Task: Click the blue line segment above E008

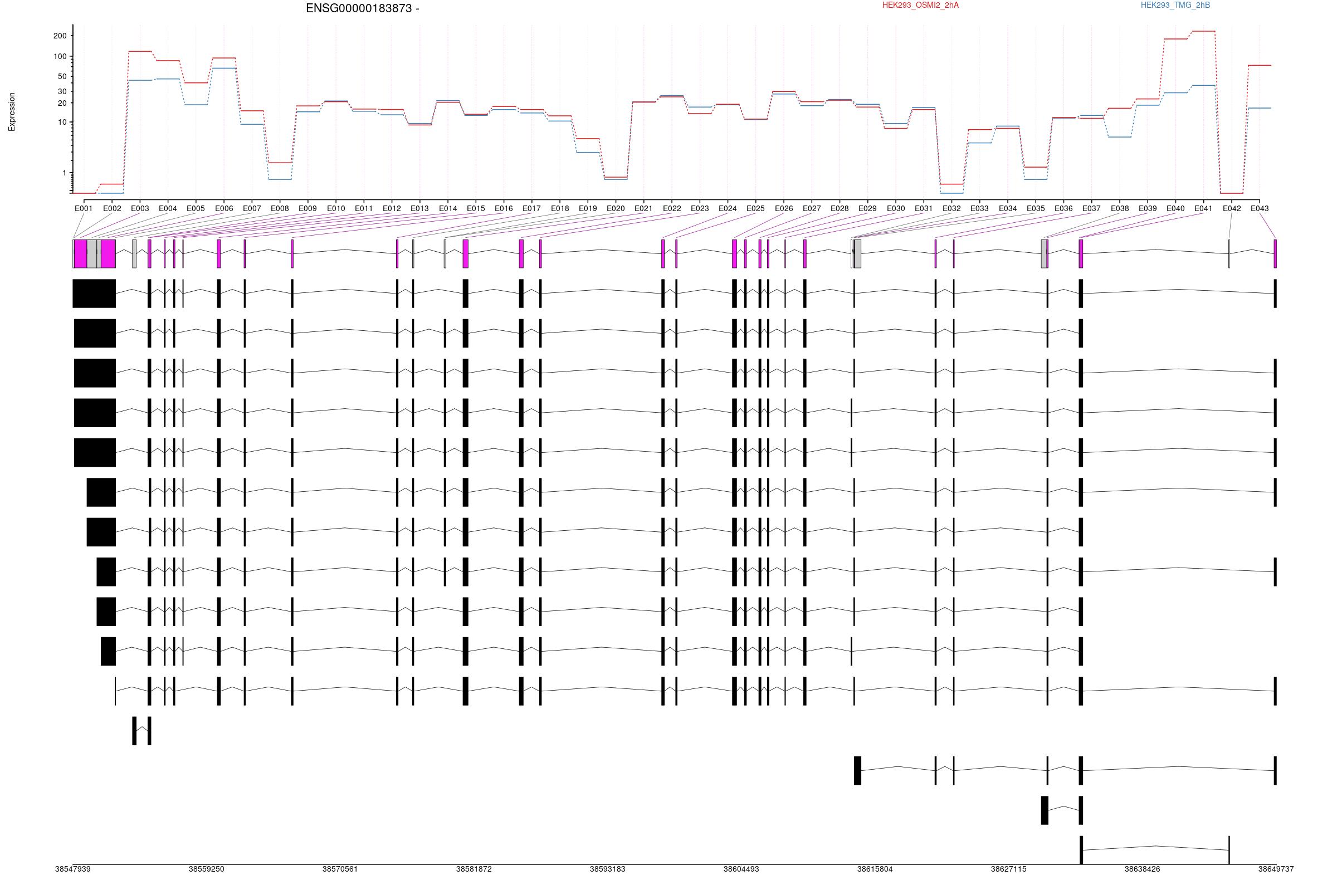Action: point(280,180)
